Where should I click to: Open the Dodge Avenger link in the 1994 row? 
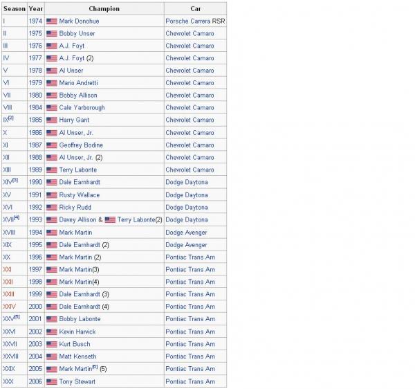coord(186,233)
